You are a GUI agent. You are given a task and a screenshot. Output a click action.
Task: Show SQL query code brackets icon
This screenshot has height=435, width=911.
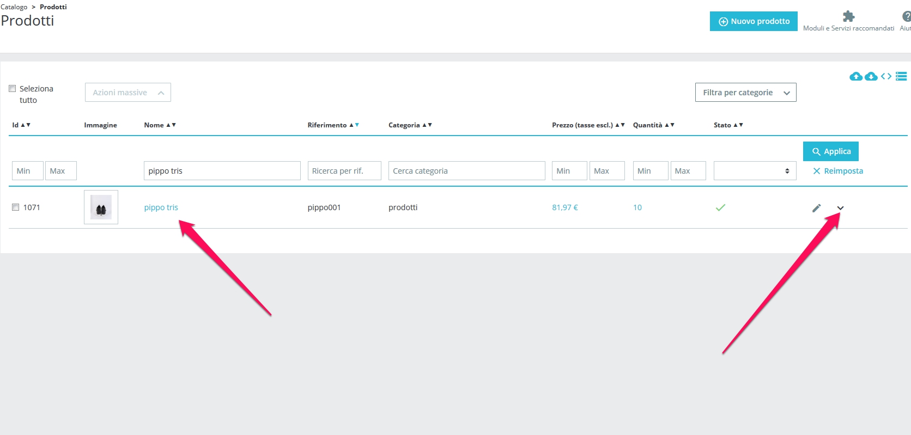coord(886,76)
